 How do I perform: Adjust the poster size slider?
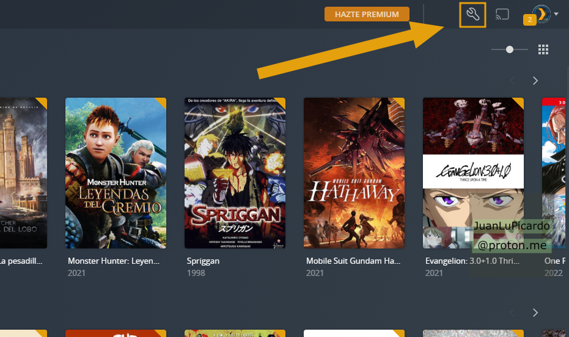(508, 49)
